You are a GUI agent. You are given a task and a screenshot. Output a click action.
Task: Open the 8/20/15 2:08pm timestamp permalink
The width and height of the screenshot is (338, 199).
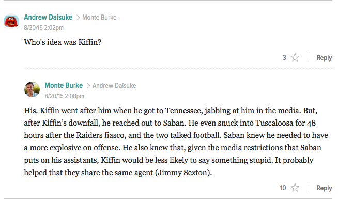(65, 96)
